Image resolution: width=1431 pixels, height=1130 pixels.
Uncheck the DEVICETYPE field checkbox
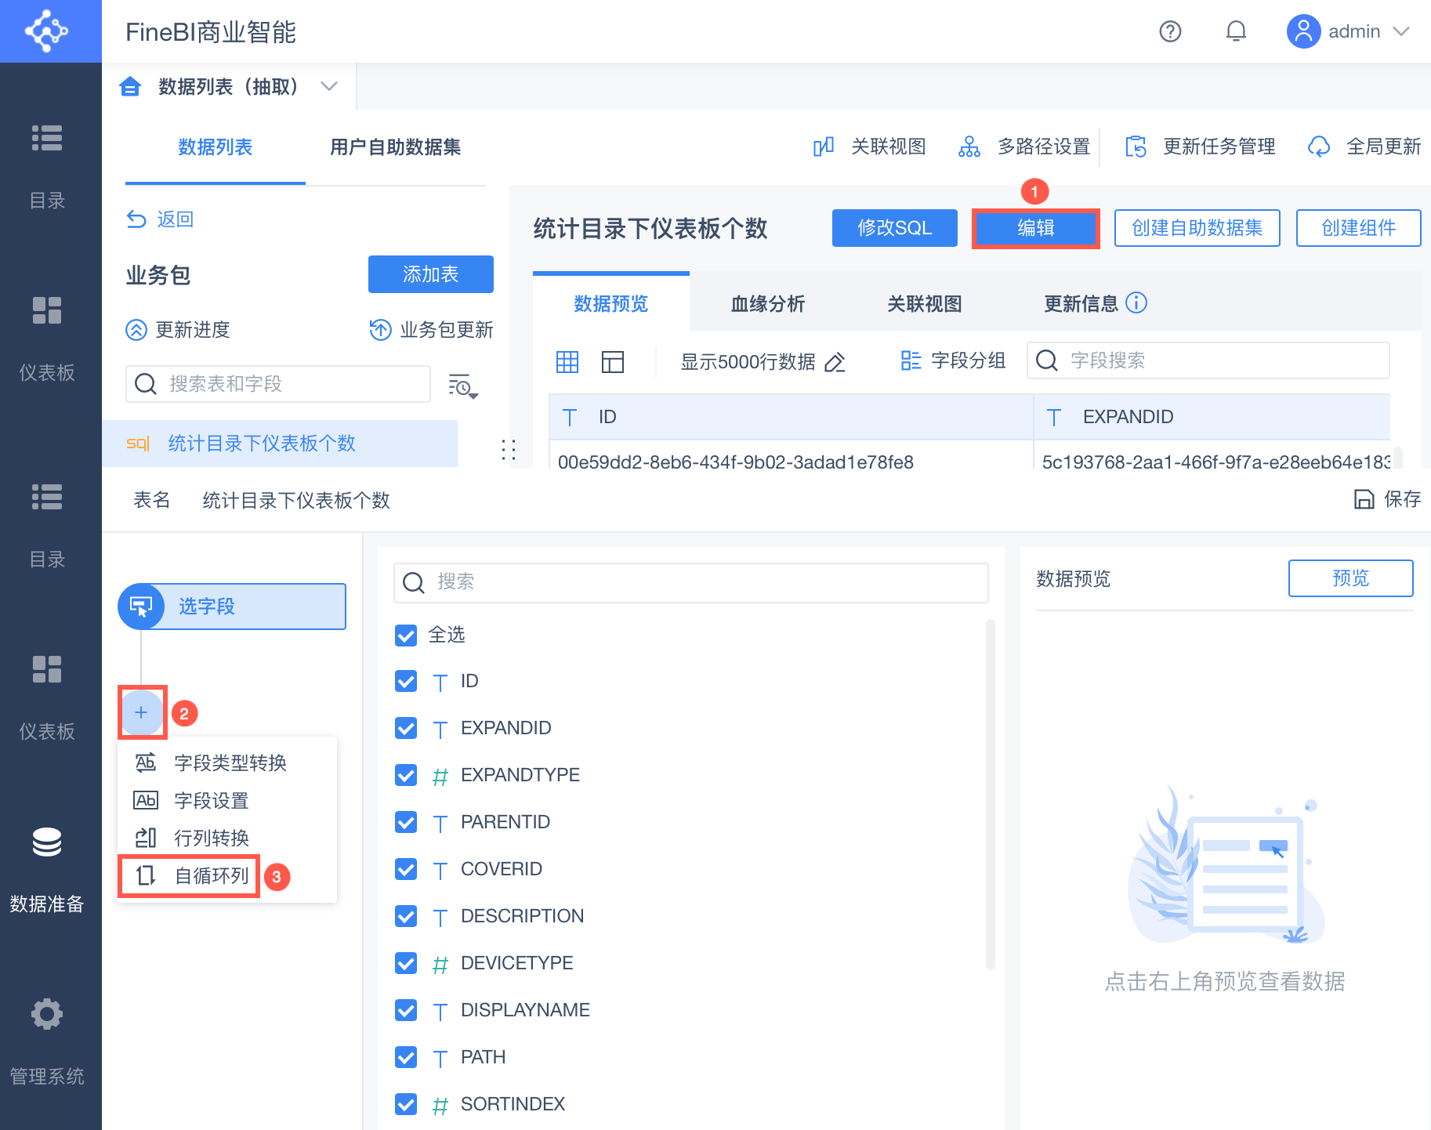click(x=406, y=963)
